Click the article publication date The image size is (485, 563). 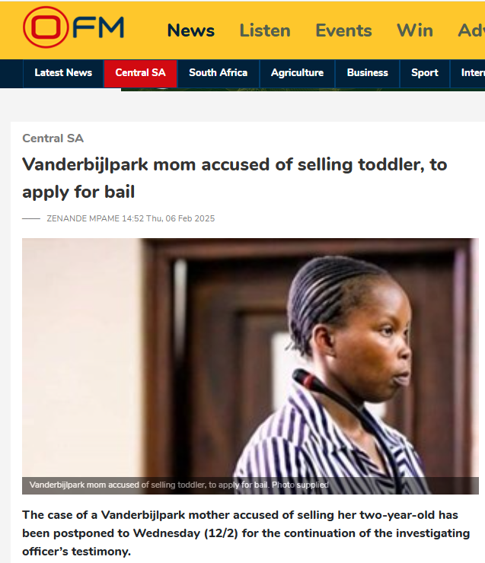[x=168, y=218]
